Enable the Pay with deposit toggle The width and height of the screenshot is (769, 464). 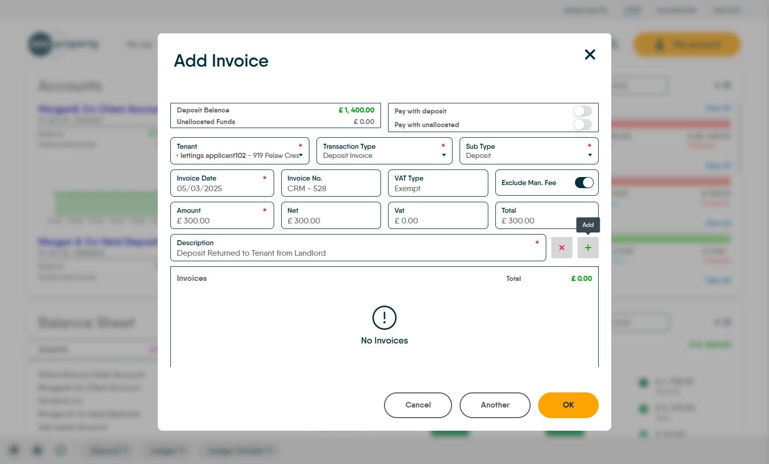click(x=583, y=111)
